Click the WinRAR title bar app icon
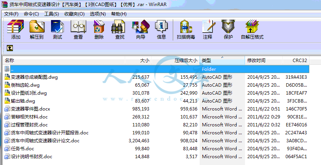This screenshot has height=165, width=321. tap(5, 4)
